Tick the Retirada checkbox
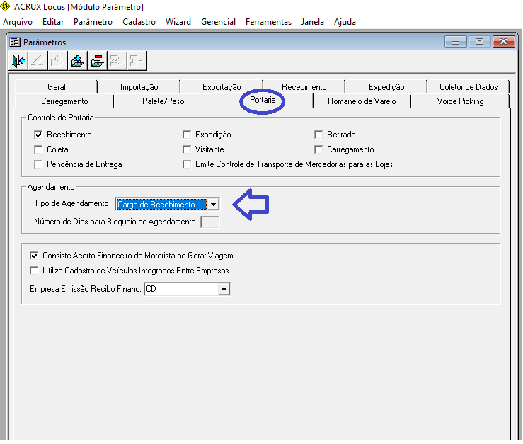 318,135
